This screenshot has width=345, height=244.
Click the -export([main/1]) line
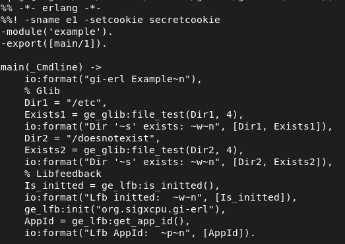click(x=54, y=43)
